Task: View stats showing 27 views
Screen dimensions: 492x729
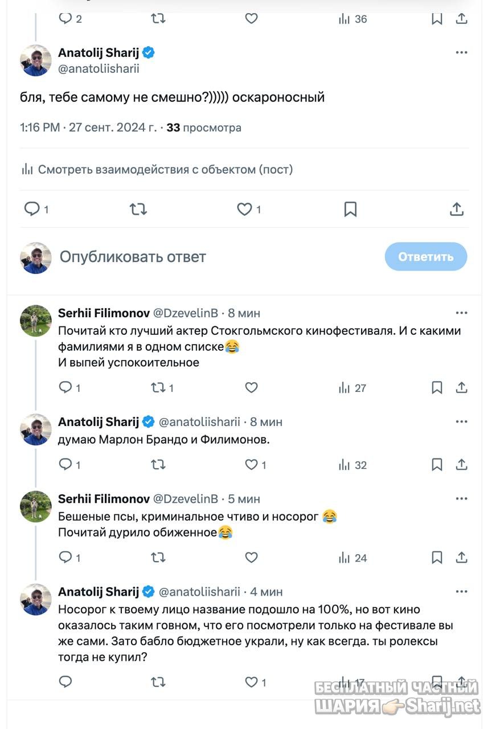Action: click(352, 388)
